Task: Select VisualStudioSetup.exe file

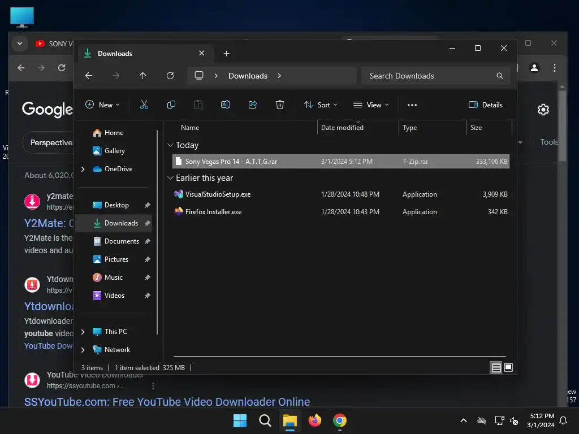Action: [x=341, y=194]
